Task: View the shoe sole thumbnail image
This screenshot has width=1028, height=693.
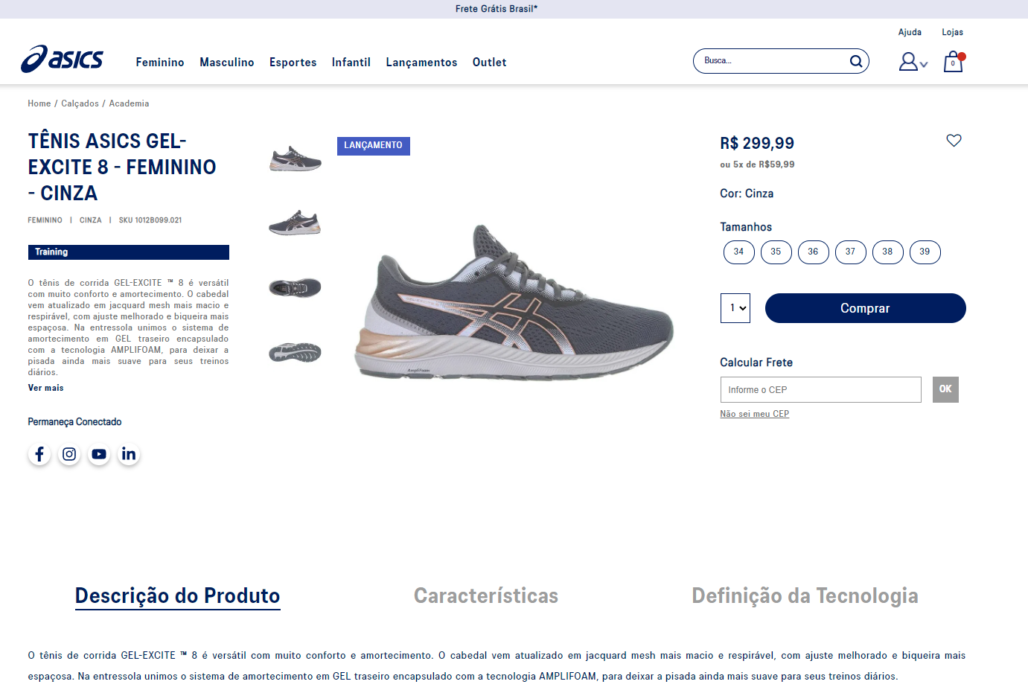Action: coord(295,352)
